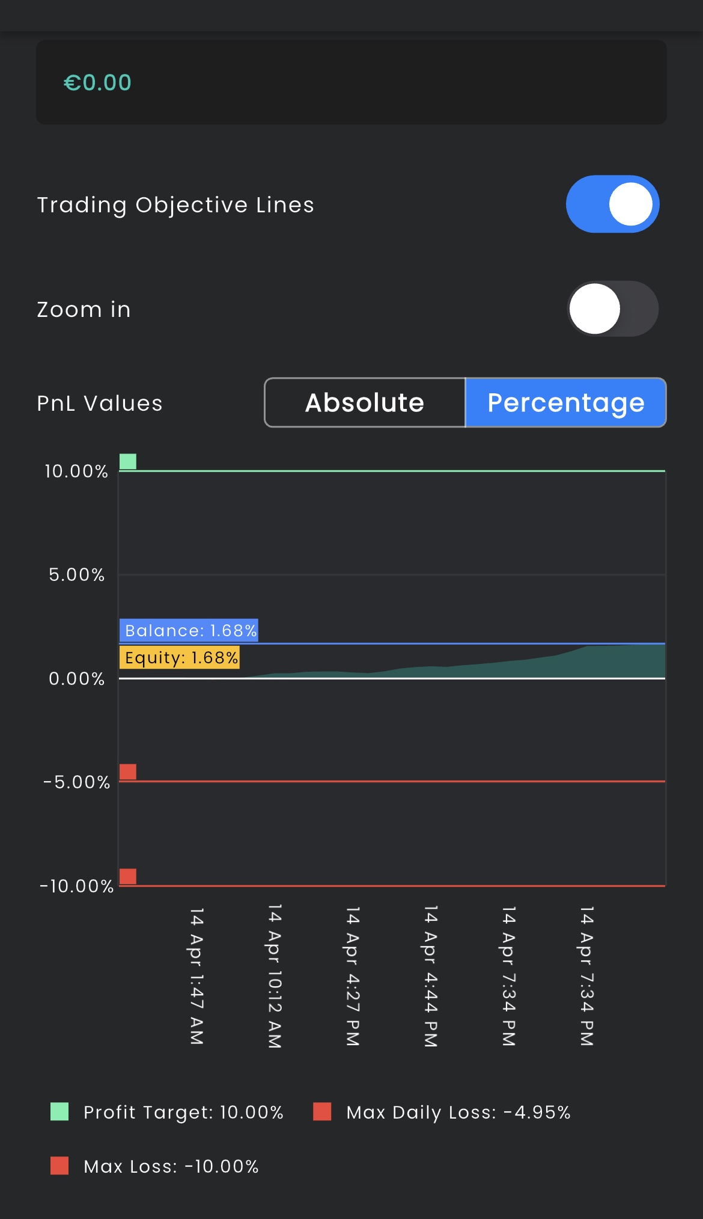Click the blue Balance: 1.68% chart label

(189, 630)
